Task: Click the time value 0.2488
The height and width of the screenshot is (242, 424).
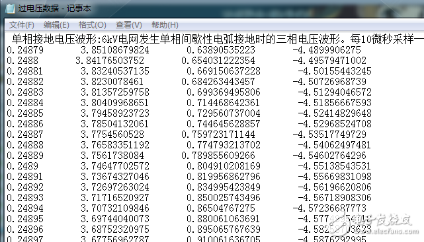Action: click(22, 61)
